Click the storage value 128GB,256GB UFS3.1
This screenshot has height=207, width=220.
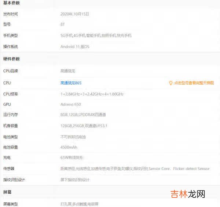coord(84,126)
